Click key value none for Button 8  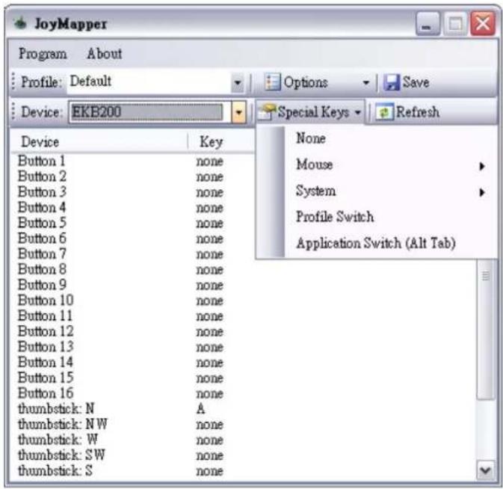210,270
